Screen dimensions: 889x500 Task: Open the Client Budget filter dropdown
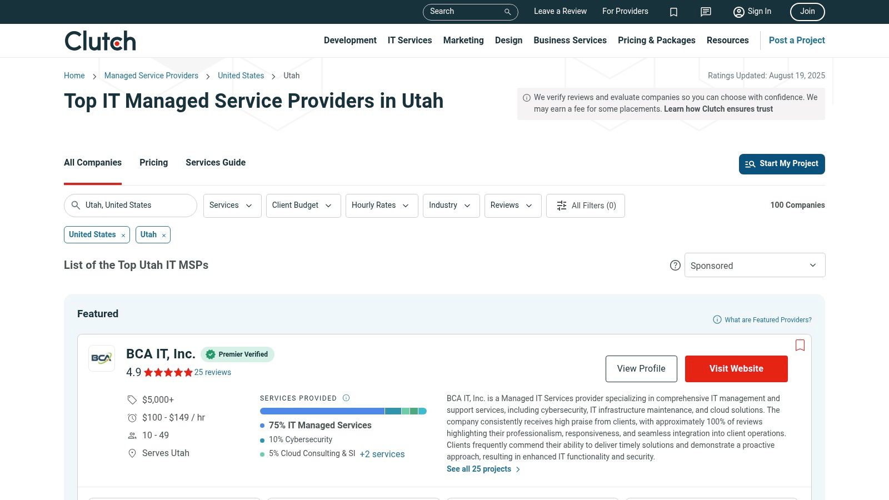click(x=303, y=206)
